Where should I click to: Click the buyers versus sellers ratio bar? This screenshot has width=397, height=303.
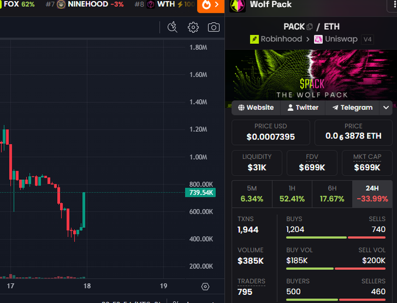click(336, 299)
